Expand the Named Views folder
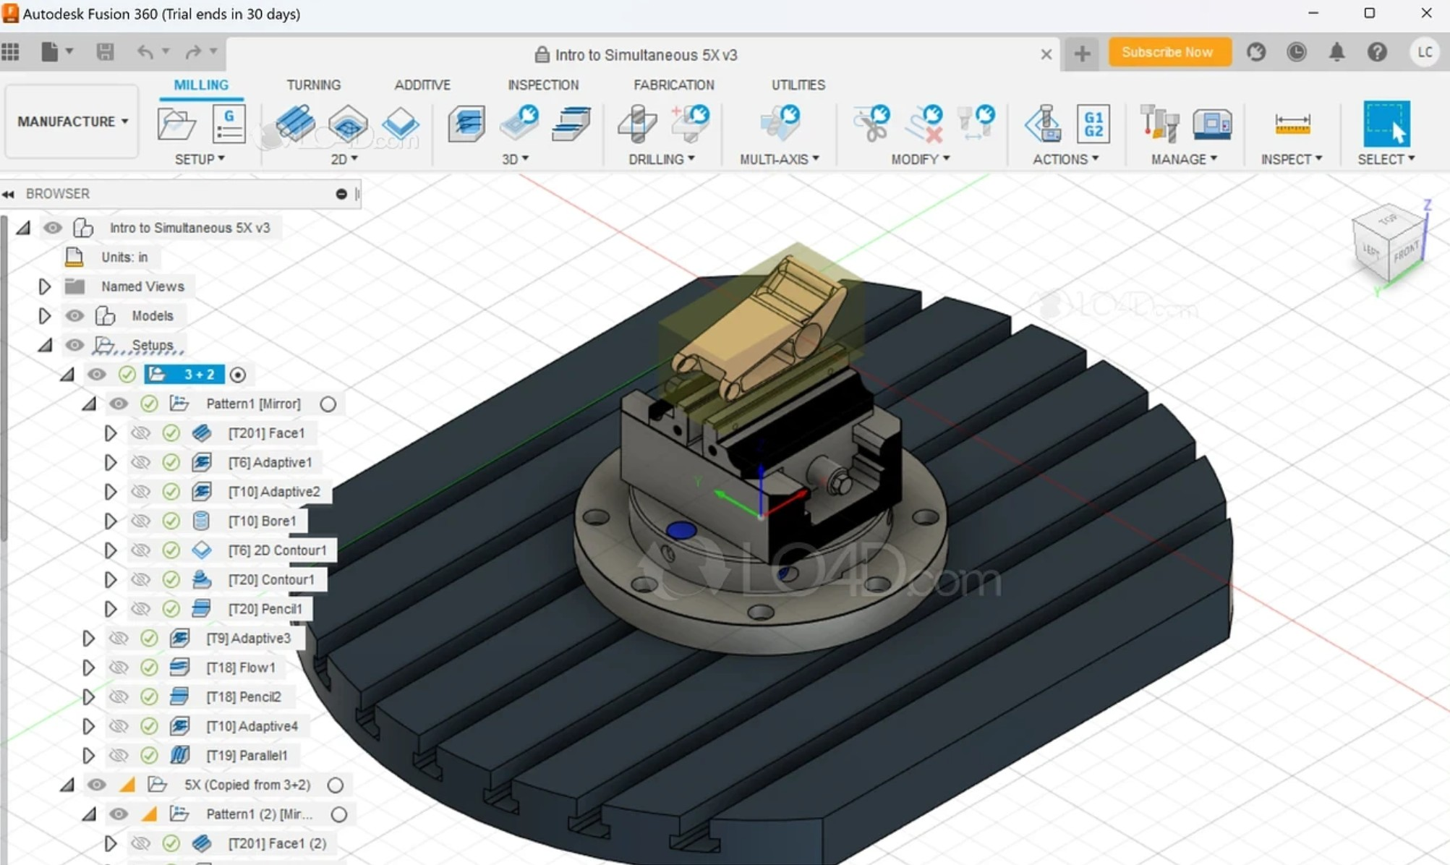Viewport: 1450px width, 865px height. (x=44, y=286)
